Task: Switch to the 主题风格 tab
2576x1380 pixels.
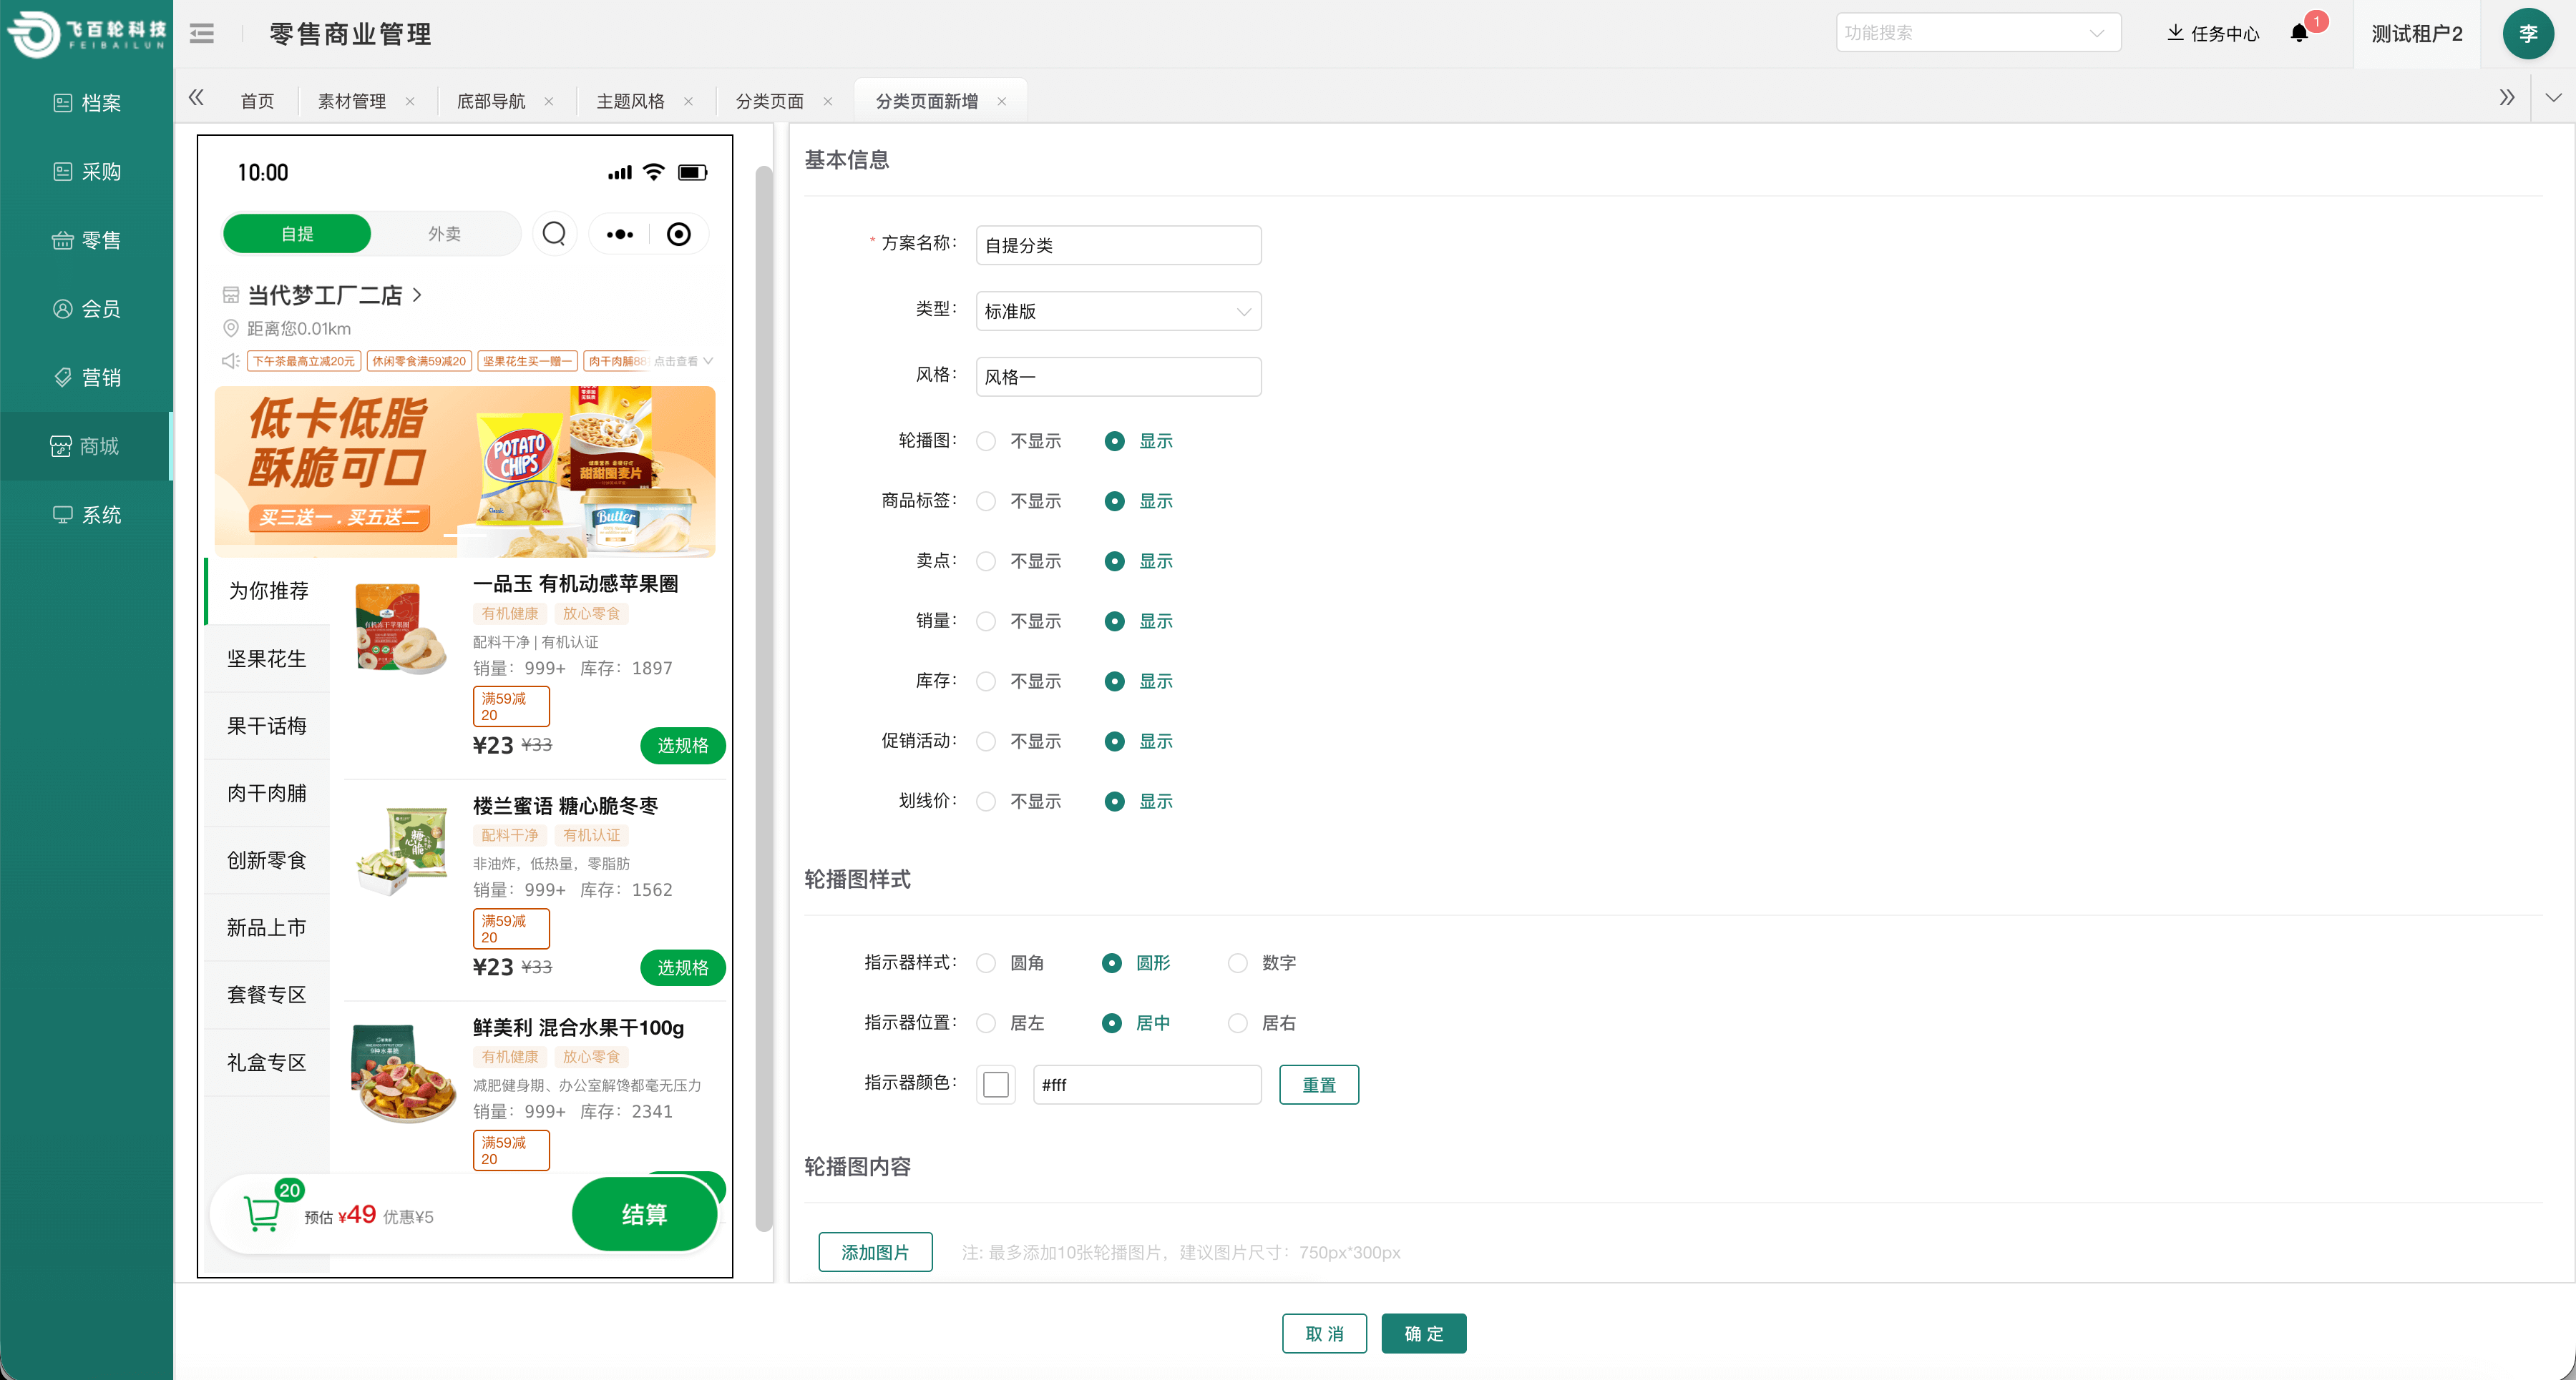Action: point(631,100)
